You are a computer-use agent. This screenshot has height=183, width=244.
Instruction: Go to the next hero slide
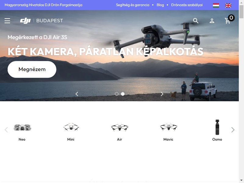point(162,94)
